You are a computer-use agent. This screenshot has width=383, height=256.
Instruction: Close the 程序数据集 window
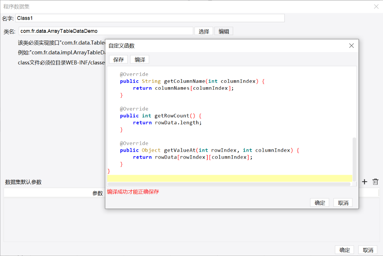376,7
